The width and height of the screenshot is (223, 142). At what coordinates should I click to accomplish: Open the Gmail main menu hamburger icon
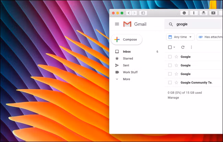point(117,24)
